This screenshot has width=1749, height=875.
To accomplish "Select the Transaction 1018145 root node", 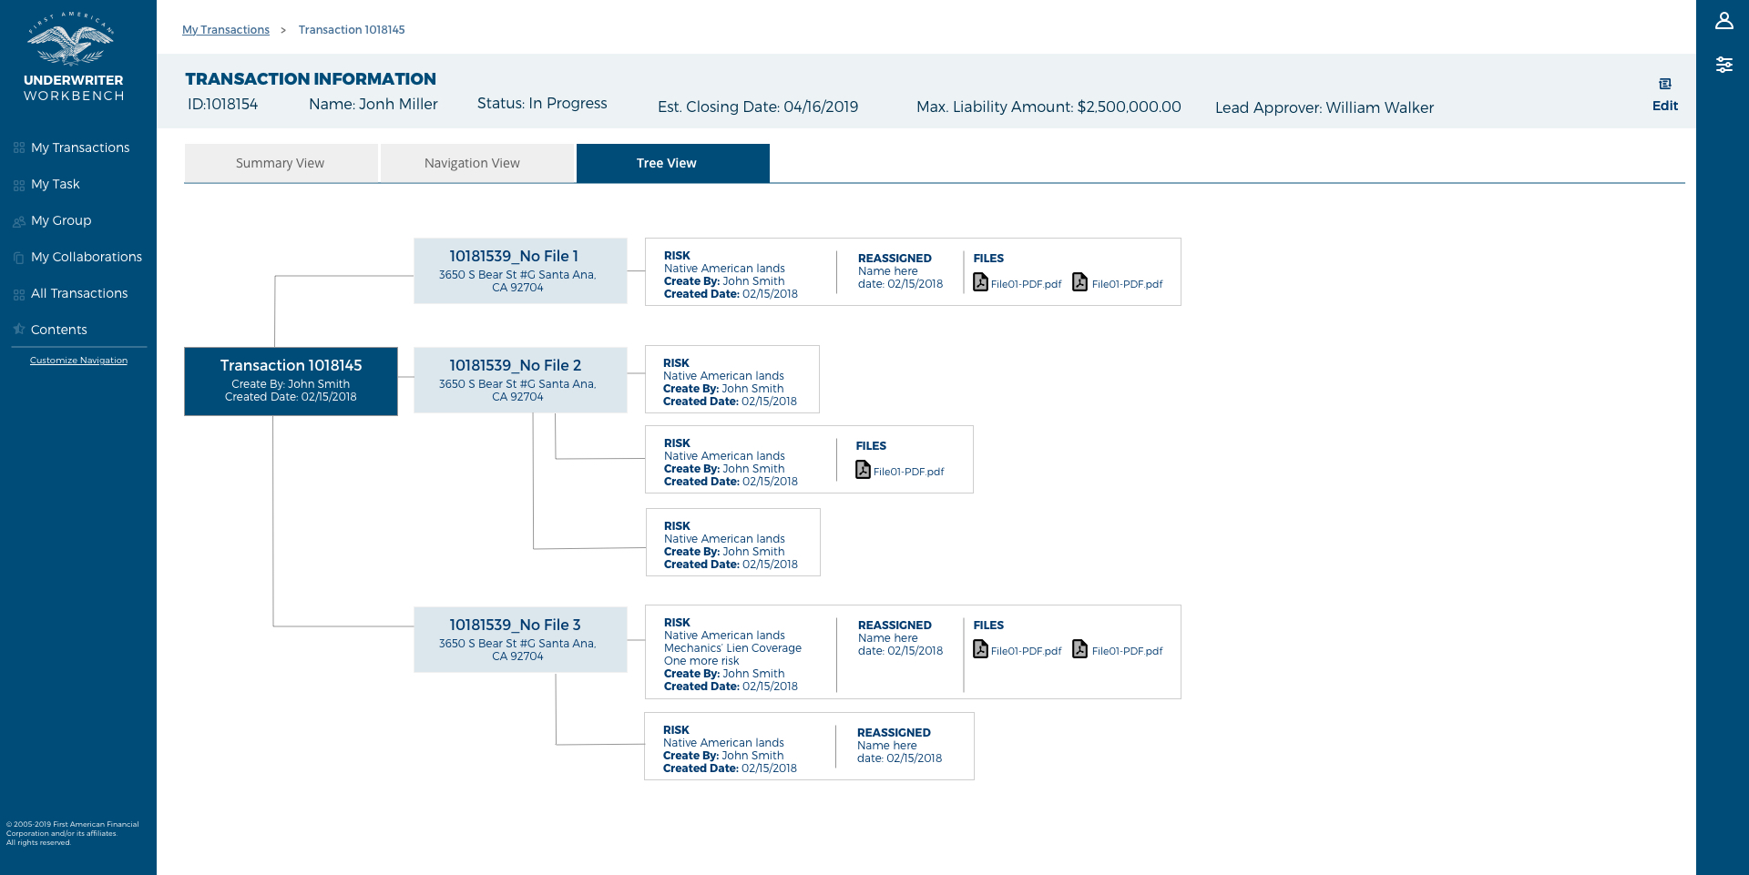I will (x=291, y=381).
